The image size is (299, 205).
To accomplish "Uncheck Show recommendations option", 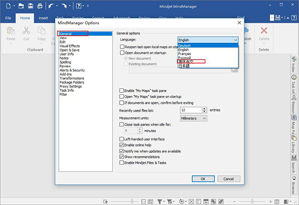I will pyautogui.click(x=123, y=156).
